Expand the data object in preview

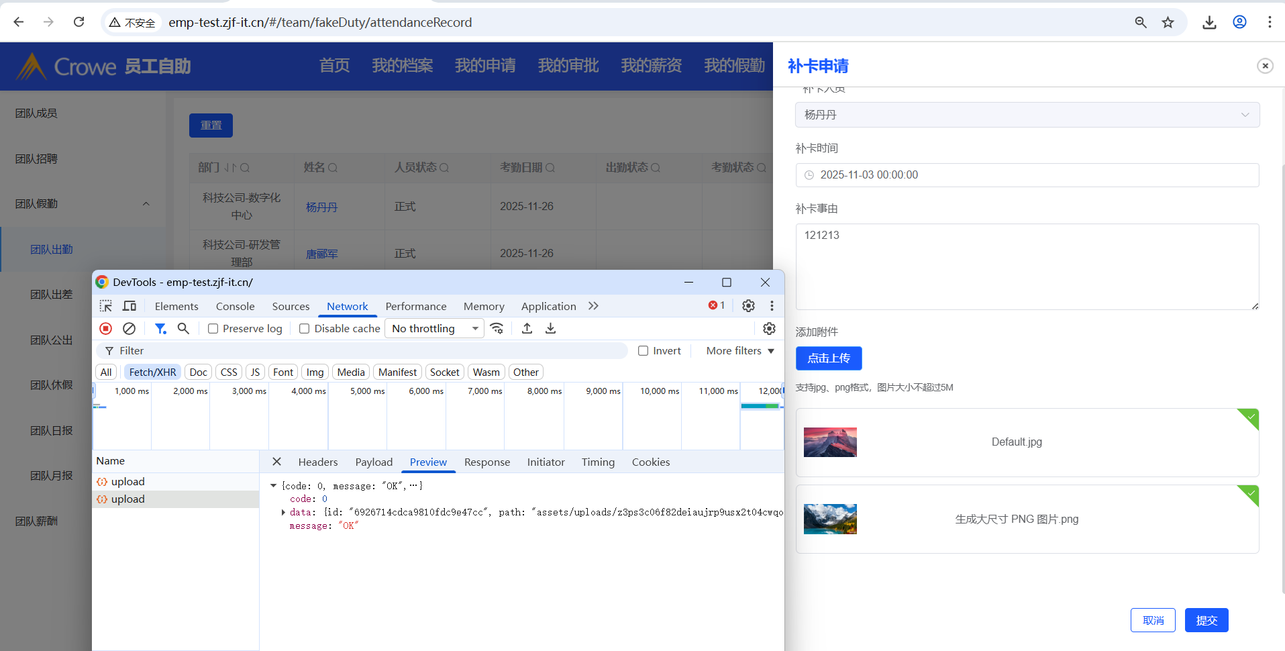tap(283, 512)
